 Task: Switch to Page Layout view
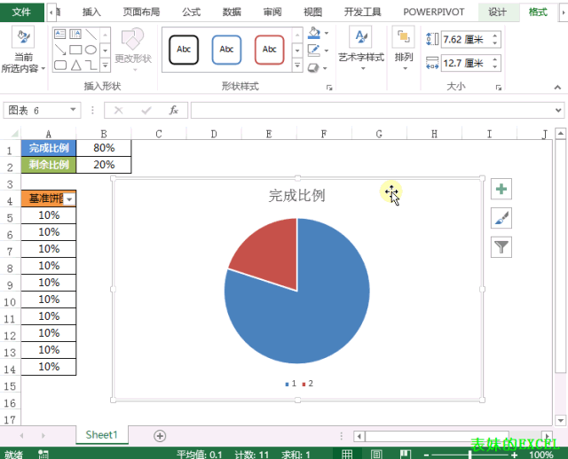(x=376, y=454)
